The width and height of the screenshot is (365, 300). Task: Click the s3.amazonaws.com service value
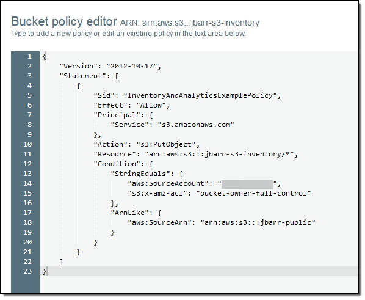[196, 125]
